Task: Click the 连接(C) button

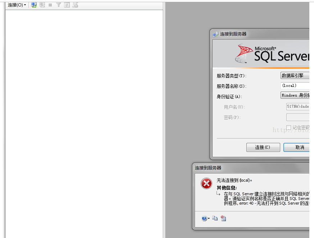Action: click(263, 147)
